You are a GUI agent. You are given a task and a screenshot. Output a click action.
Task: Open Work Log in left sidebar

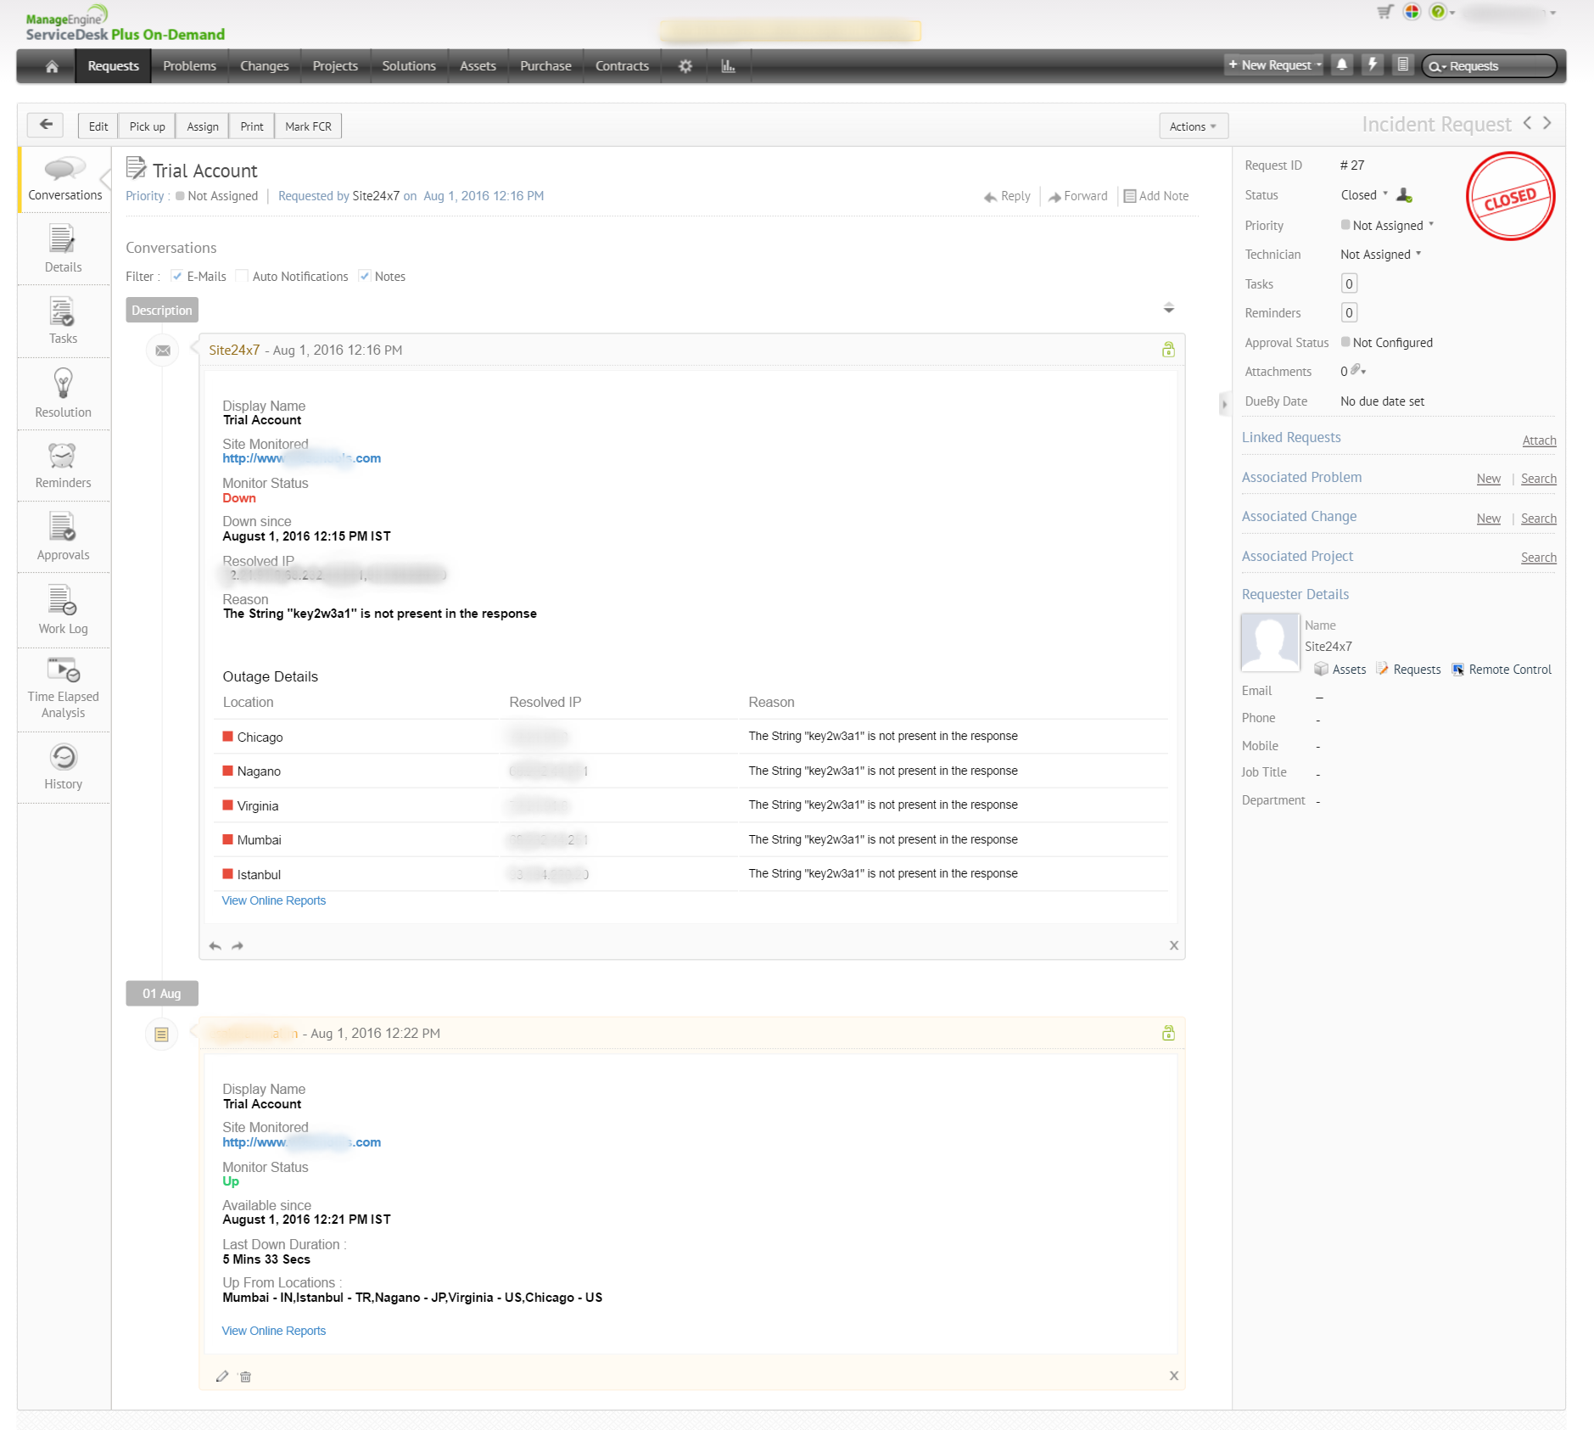coord(64,610)
